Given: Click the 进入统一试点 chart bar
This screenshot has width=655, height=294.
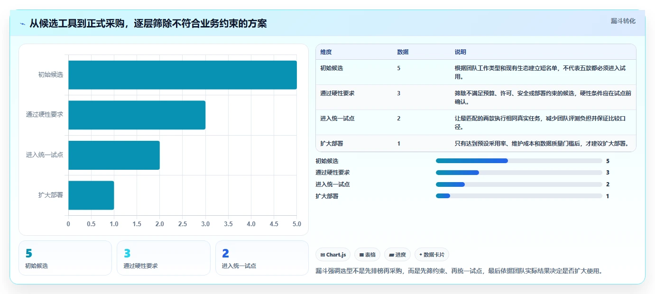Looking at the screenshot, I should (114, 155).
